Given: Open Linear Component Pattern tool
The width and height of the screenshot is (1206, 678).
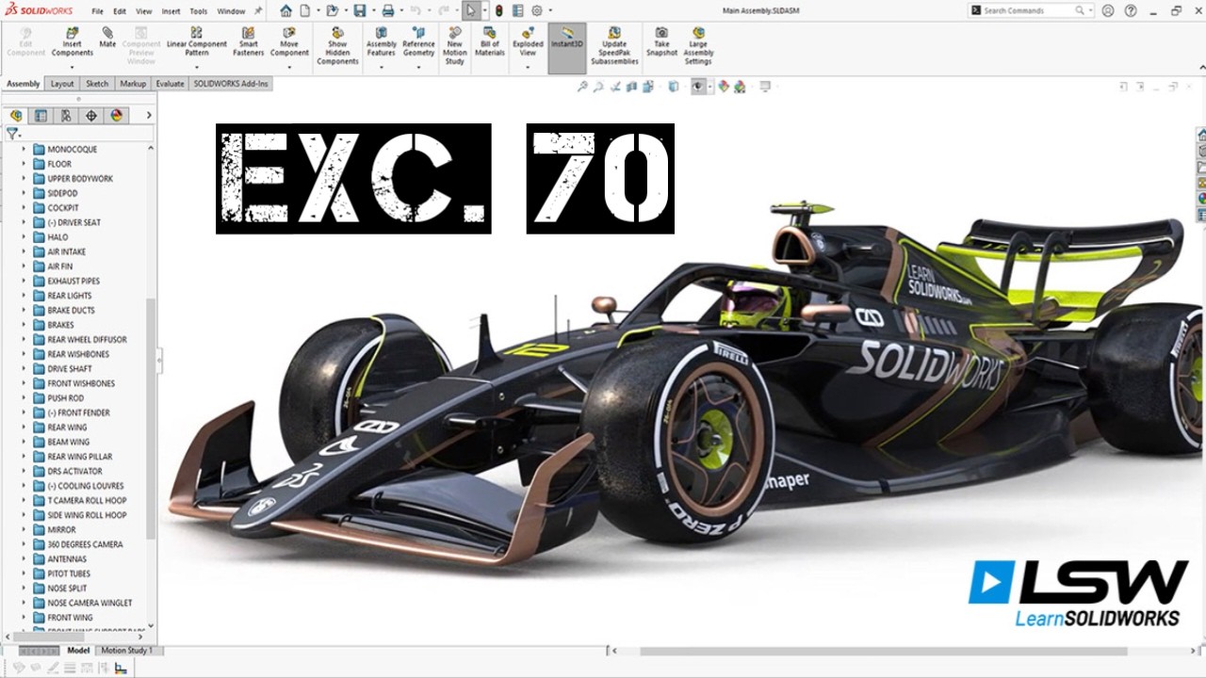Looking at the screenshot, I should tap(197, 42).
